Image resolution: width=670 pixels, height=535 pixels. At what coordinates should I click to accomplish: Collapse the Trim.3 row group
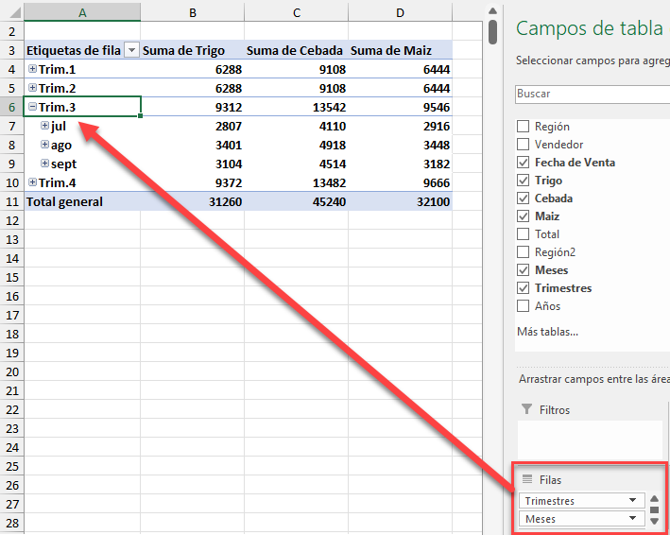pos(32,107)
